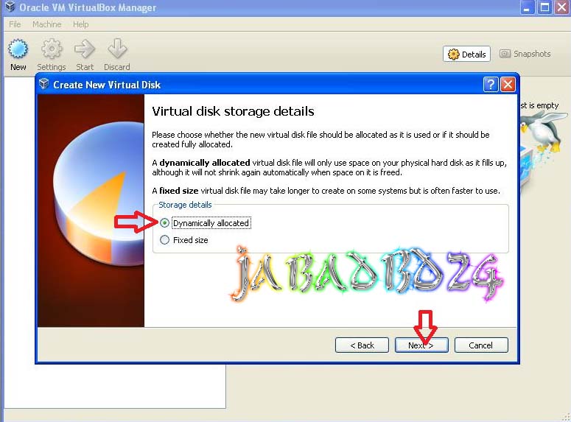Switch to the Snapshots camera view
Screen dimensions: 571x422
point(525,54)
